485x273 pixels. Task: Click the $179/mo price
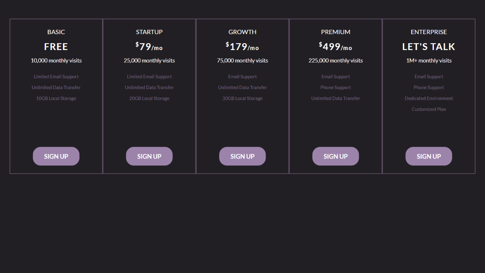point(242,46)
